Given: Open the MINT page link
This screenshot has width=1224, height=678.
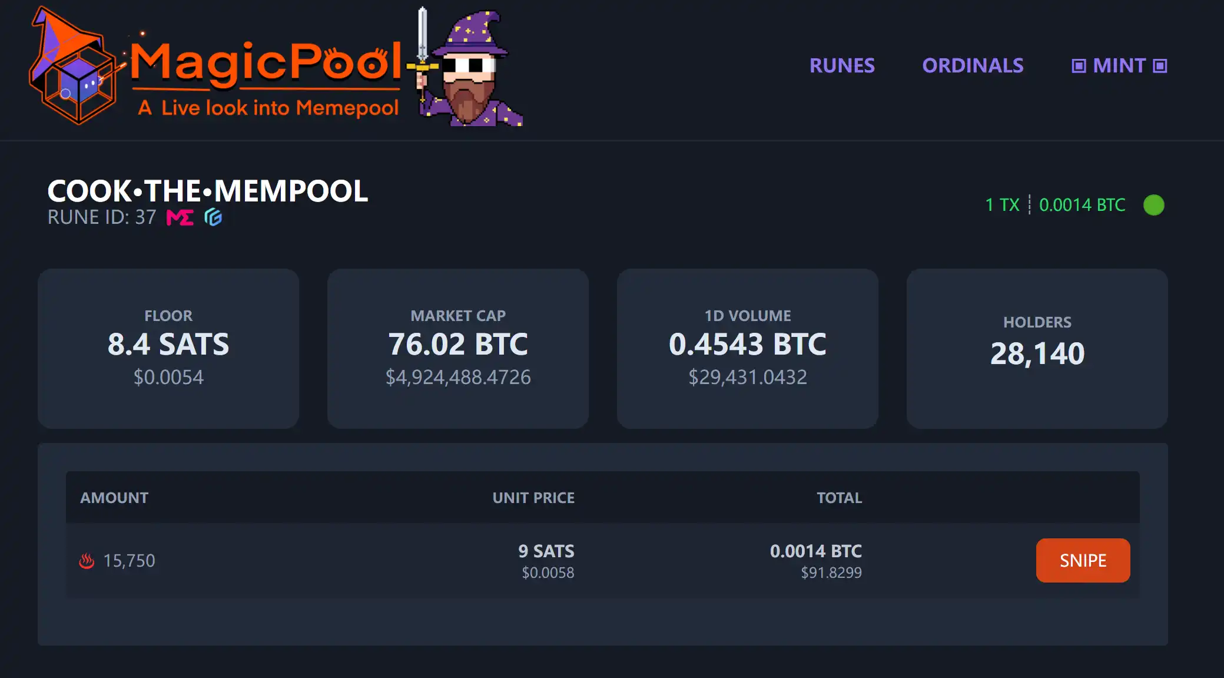Looking at the screenshot, I should coord(1119,65).
